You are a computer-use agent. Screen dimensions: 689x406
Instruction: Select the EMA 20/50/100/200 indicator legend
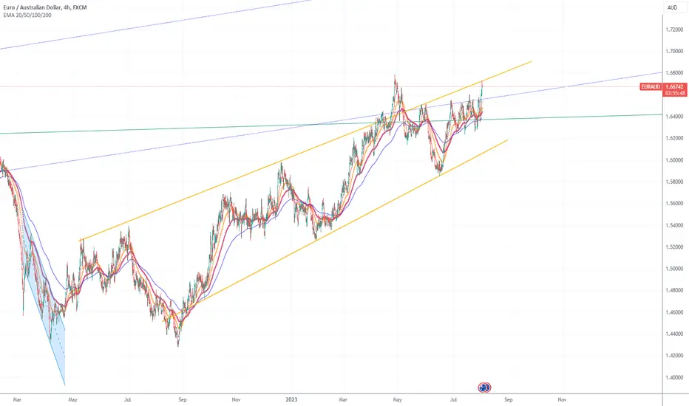(27, 15)
